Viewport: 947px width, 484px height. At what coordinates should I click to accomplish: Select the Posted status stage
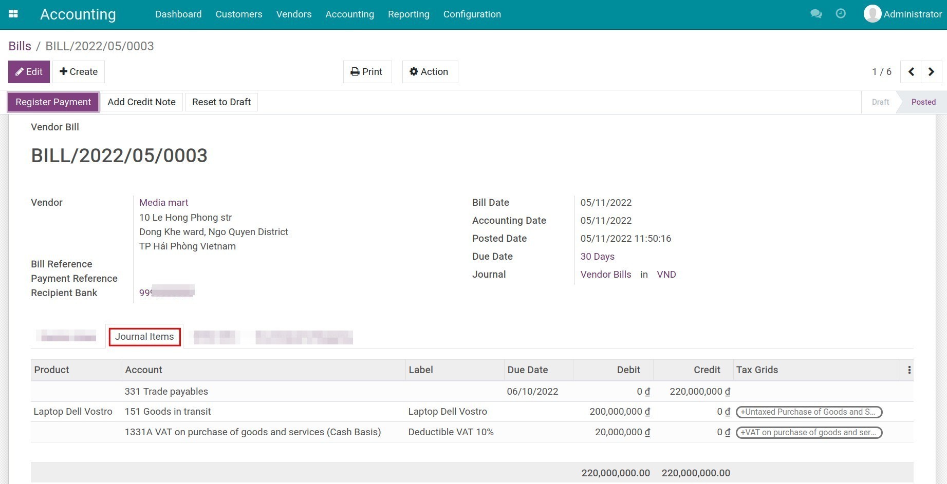[x=923, y=102]
